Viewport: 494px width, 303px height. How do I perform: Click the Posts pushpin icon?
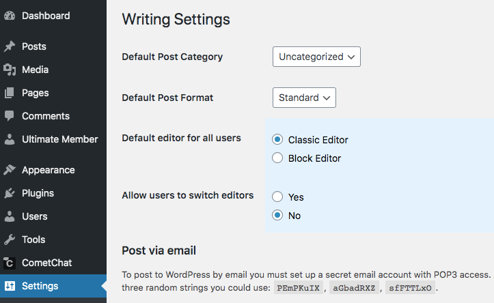(10, 46)
